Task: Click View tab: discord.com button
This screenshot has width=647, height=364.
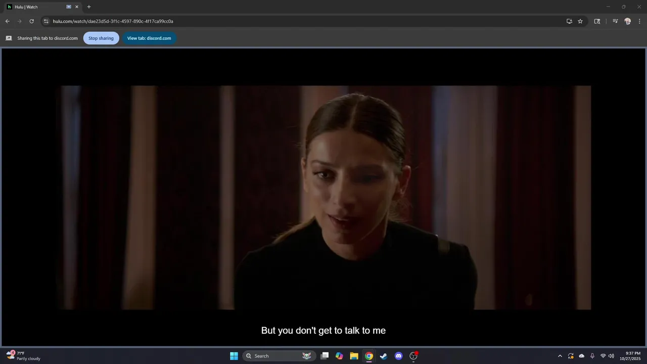Action: click(x=149, y=38)
